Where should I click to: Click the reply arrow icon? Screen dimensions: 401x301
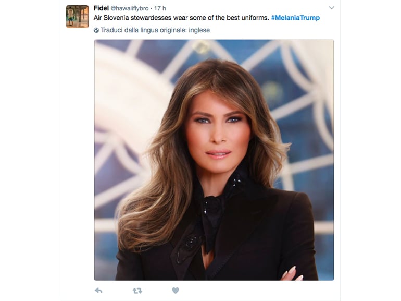(98, 291)
